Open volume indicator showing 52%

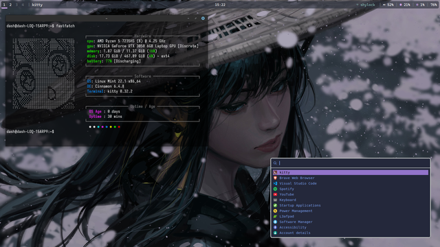click(x=388, y=5)
